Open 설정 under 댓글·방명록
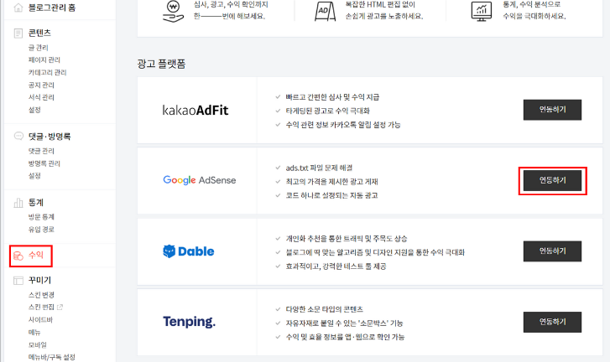This screenshot has width=610, height=362. coord(34,176)
